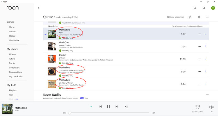Image resolution: width=218 pixels, height=116 pixels.
Task: Toggle the Roon Radio auto-pick switch
Action: point(82,98)
